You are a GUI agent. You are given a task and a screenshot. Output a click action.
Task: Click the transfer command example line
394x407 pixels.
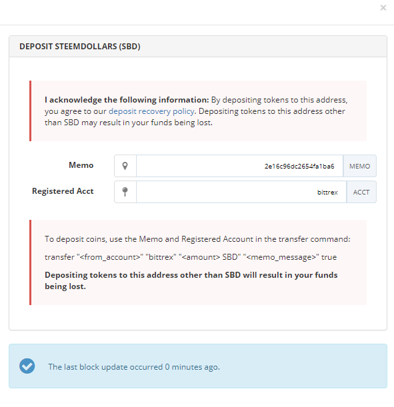pos(191,257)
